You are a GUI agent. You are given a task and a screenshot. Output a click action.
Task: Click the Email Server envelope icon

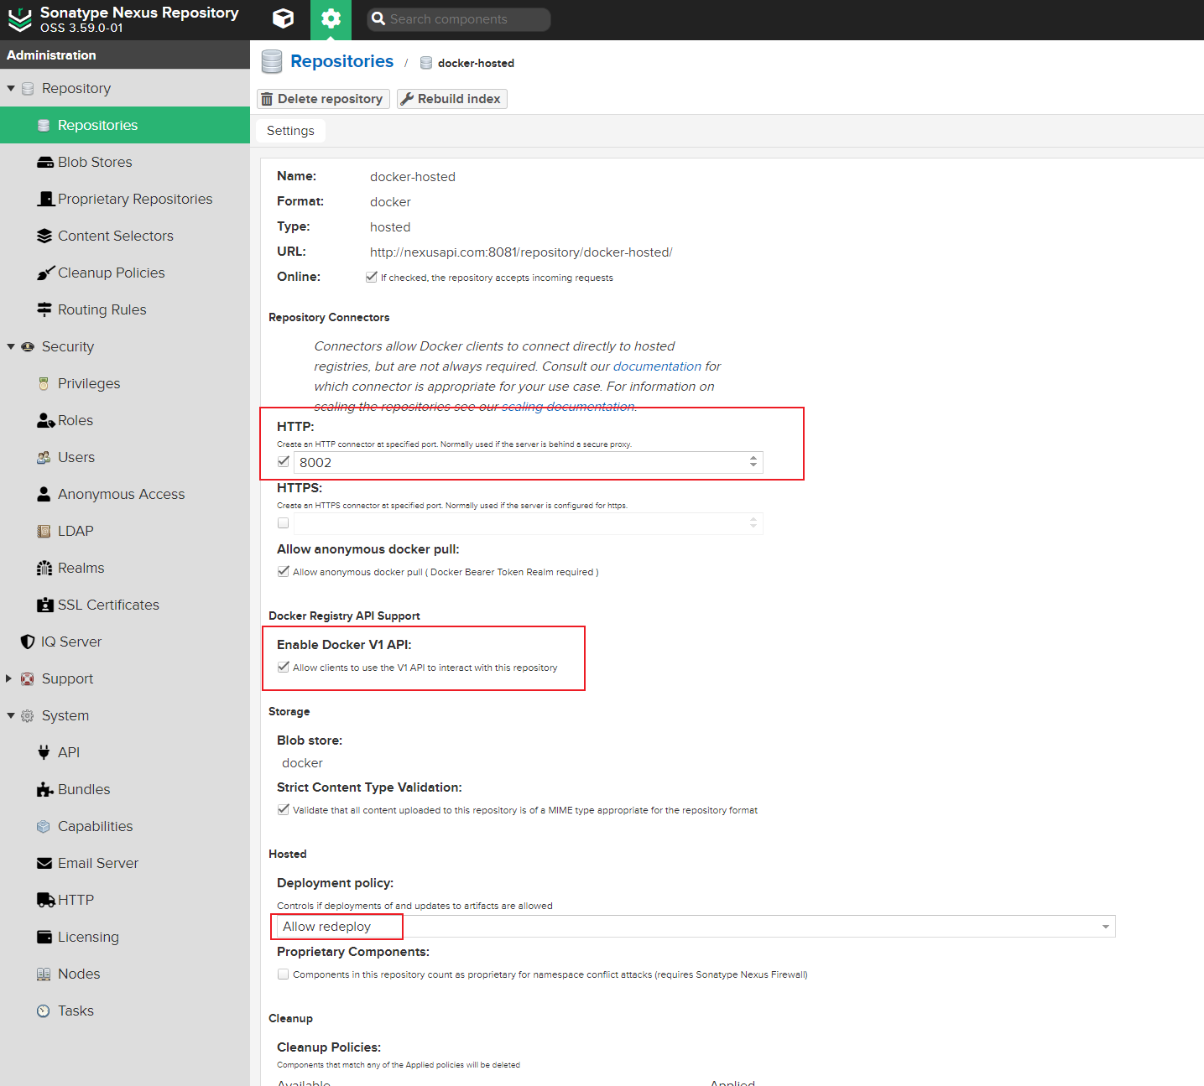[44, 863]
